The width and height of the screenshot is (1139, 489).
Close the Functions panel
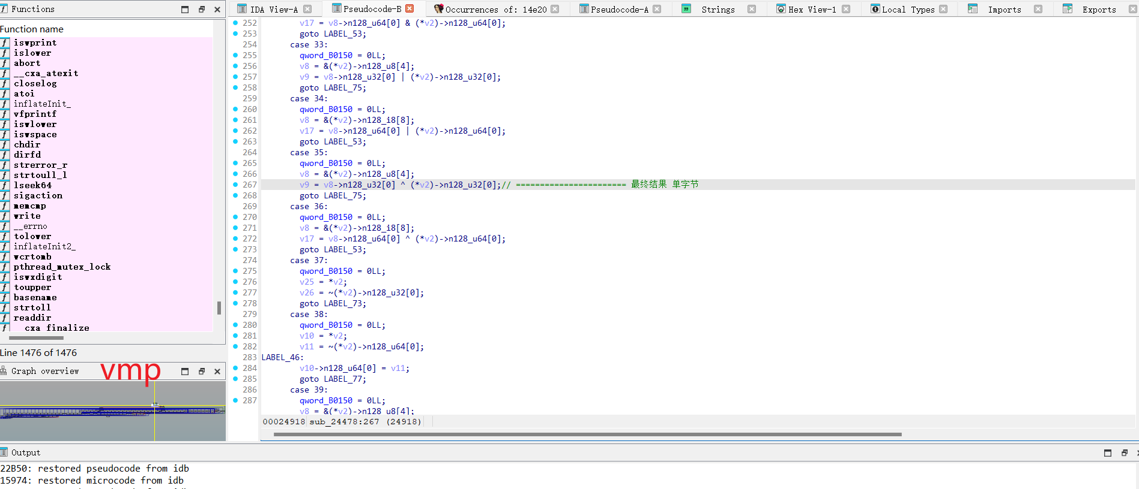point(217,10)
